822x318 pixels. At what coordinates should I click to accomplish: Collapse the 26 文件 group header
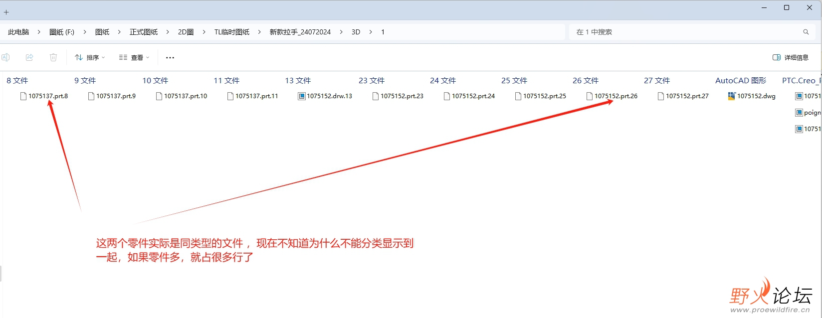coord(586,80)
